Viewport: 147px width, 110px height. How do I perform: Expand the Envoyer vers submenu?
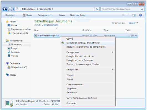pyautogui.click(x=88, y=70)
